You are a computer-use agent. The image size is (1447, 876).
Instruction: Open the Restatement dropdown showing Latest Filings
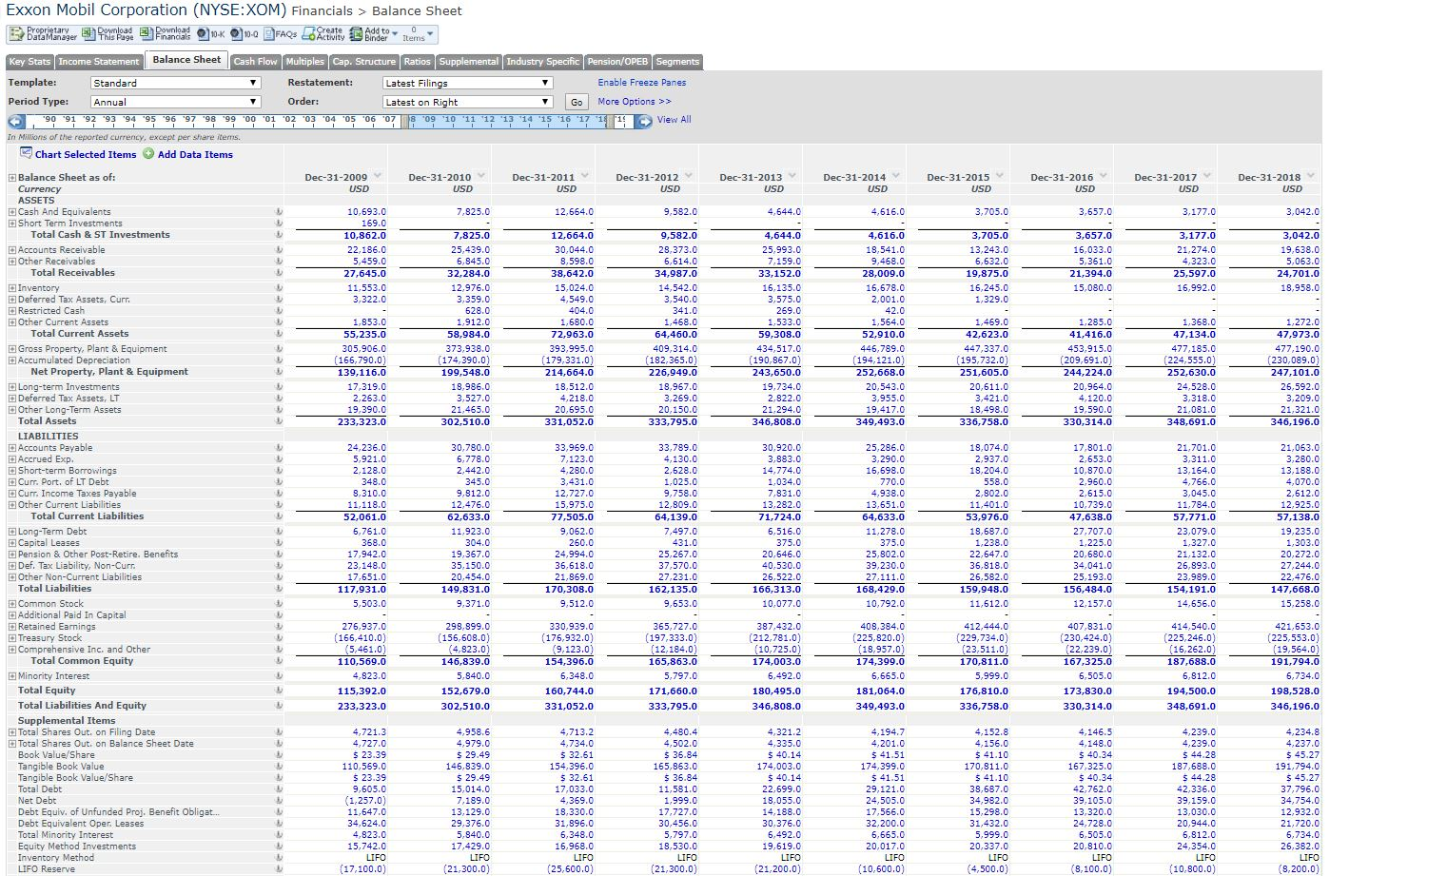point(466,82)
